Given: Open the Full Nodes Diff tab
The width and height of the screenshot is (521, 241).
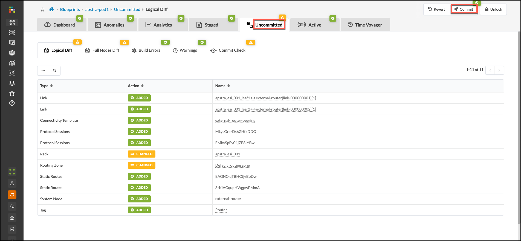Looking at the screenshot, I should (x=102, y=50).
